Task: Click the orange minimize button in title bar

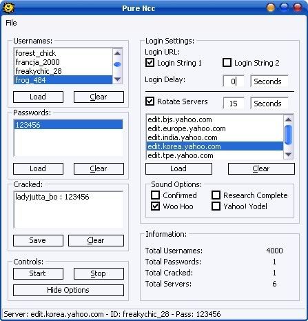Action: pos(271,8)
